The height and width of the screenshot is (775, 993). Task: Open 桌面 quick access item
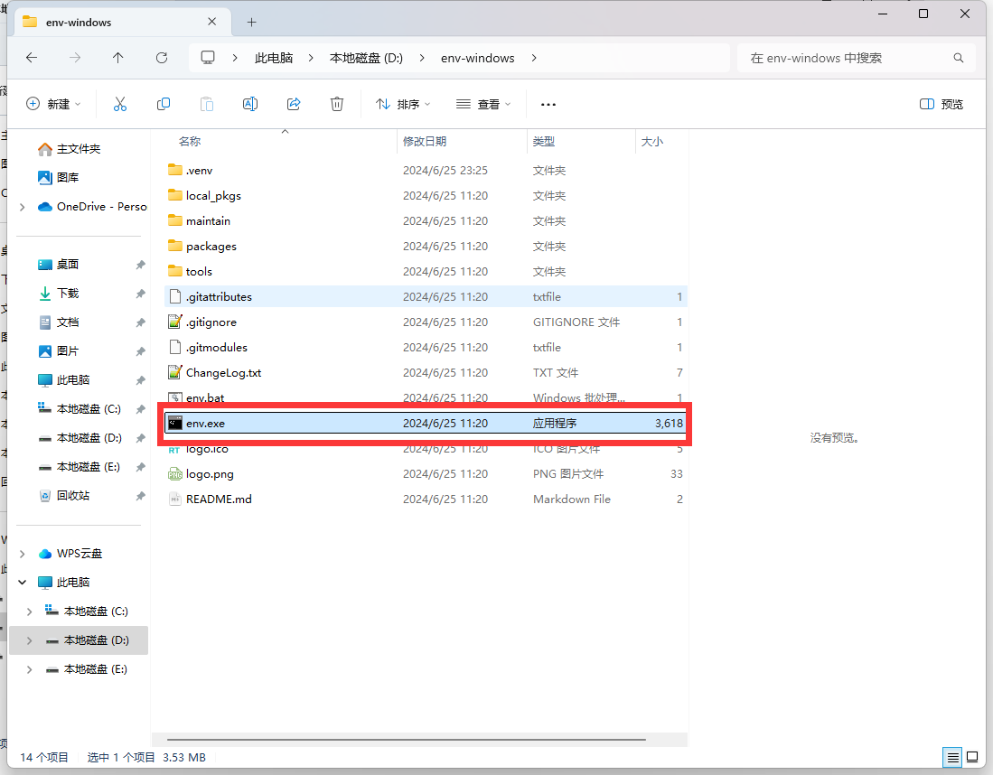[58, 264]
